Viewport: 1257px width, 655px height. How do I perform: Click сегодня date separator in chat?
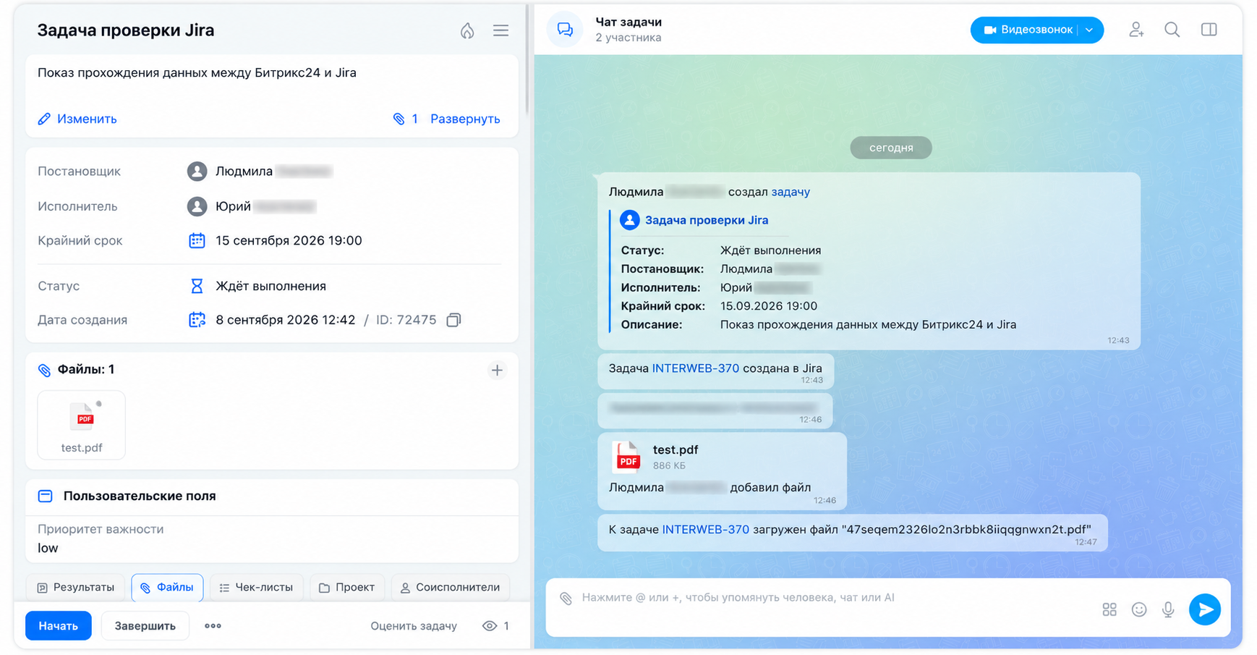[x=891, y=148]
